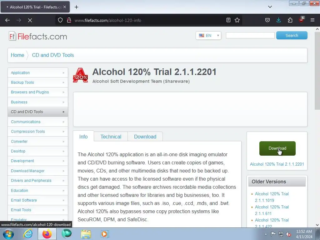320x240 pixels.
Task: Bookmark this page with the star
Action: [x=237, y=20]
